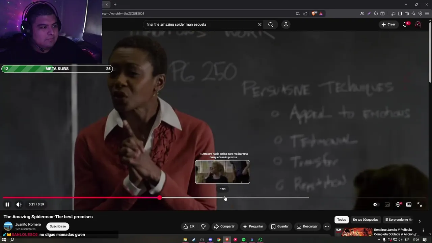432x243 pixels.
Task: Open WhatsApp from the taskbar
Action: pos(260,240)
